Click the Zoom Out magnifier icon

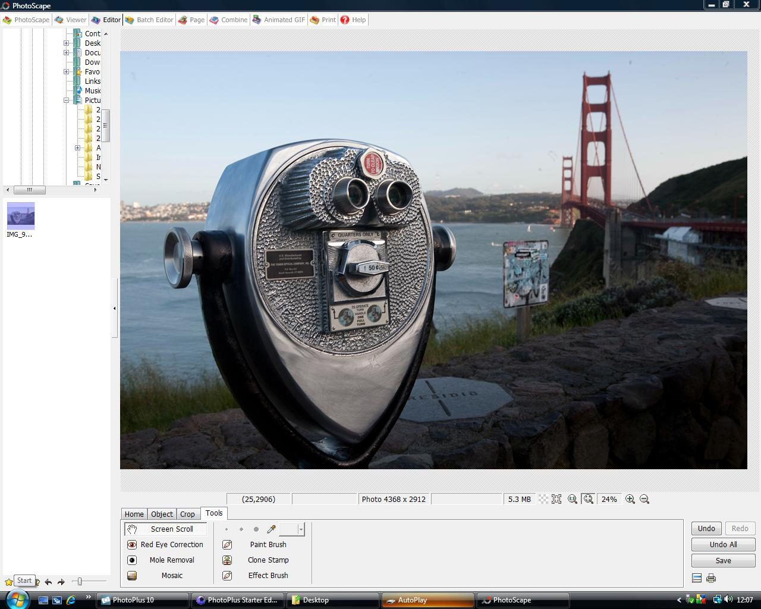coord(644,499)
